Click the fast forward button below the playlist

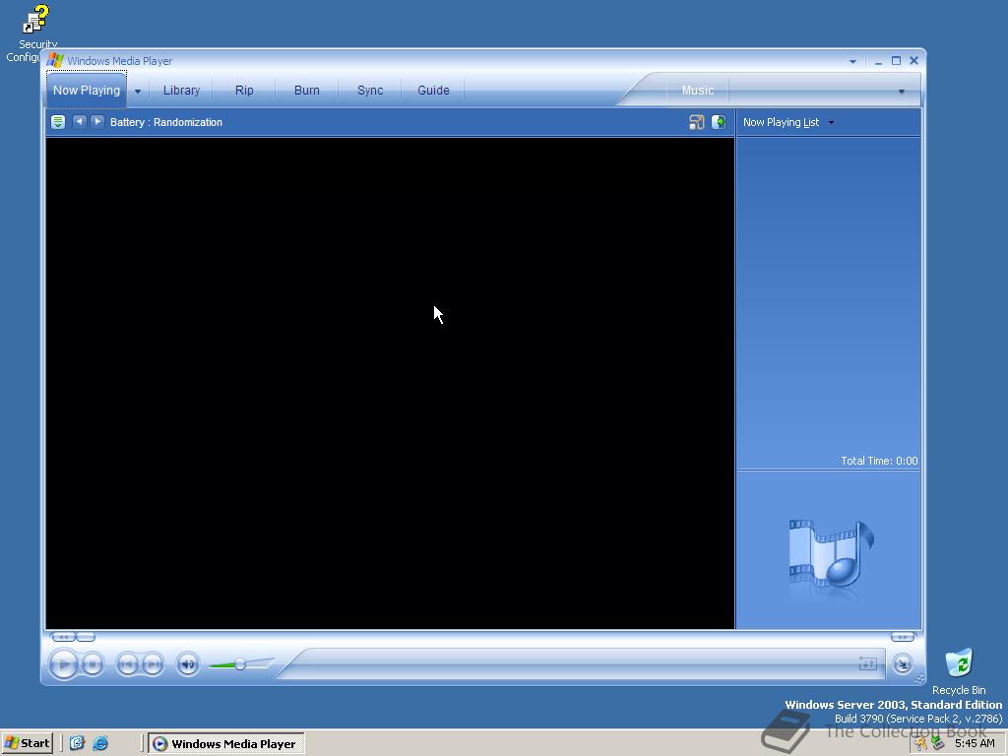[x=903, y=637]
